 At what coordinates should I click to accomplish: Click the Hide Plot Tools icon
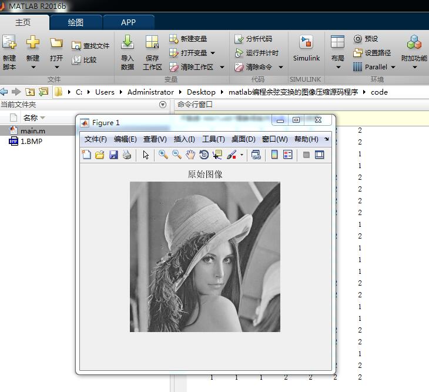pyautogui.click(x=306, y=155)
